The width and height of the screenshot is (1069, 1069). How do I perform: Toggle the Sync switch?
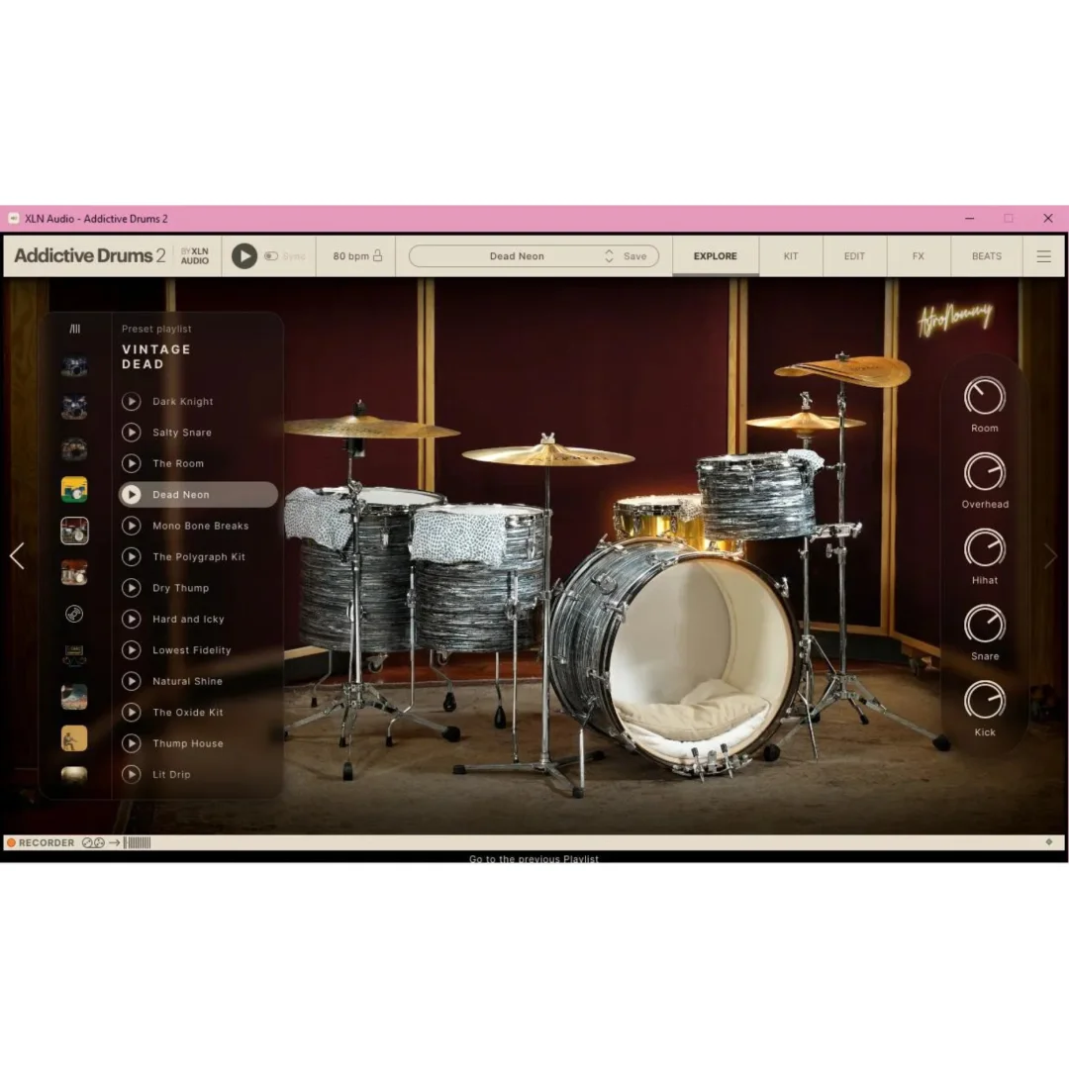click(270, 256)
